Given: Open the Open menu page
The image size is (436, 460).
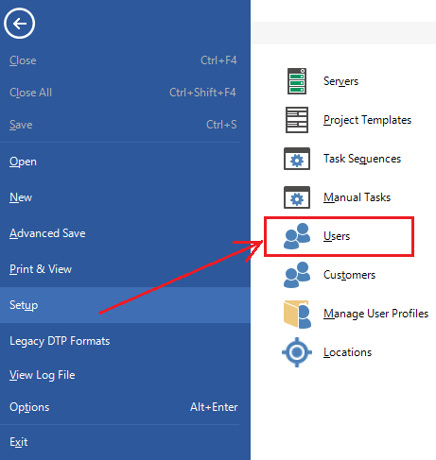Looking at the screenshot, I should pyautogui.click(x=125, y=162).
